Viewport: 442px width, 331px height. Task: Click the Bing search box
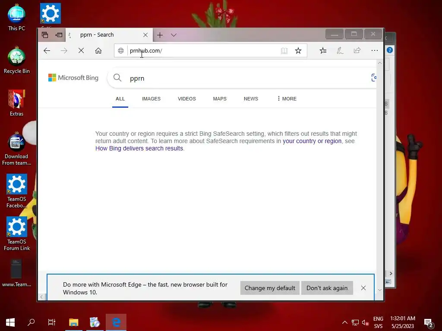pyautogui.click(x=243, y=78)
